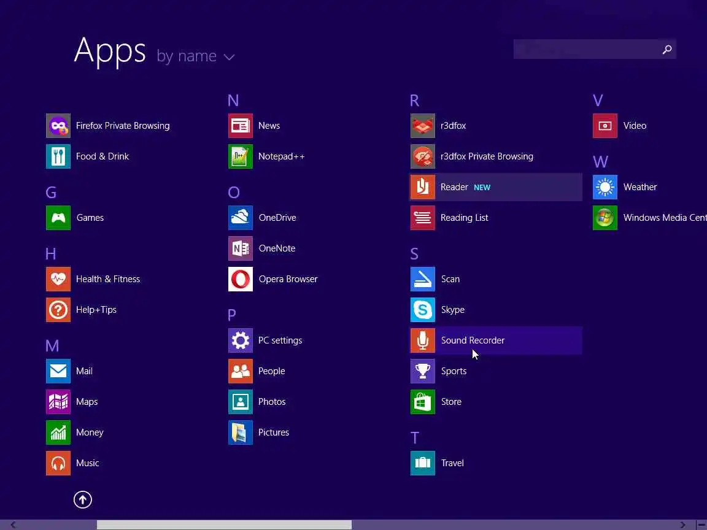This screenshot has height=530, width=707.
Task: Launch the Food & Drink app icon
Action: pyautogui.click(x=58, y=156)
